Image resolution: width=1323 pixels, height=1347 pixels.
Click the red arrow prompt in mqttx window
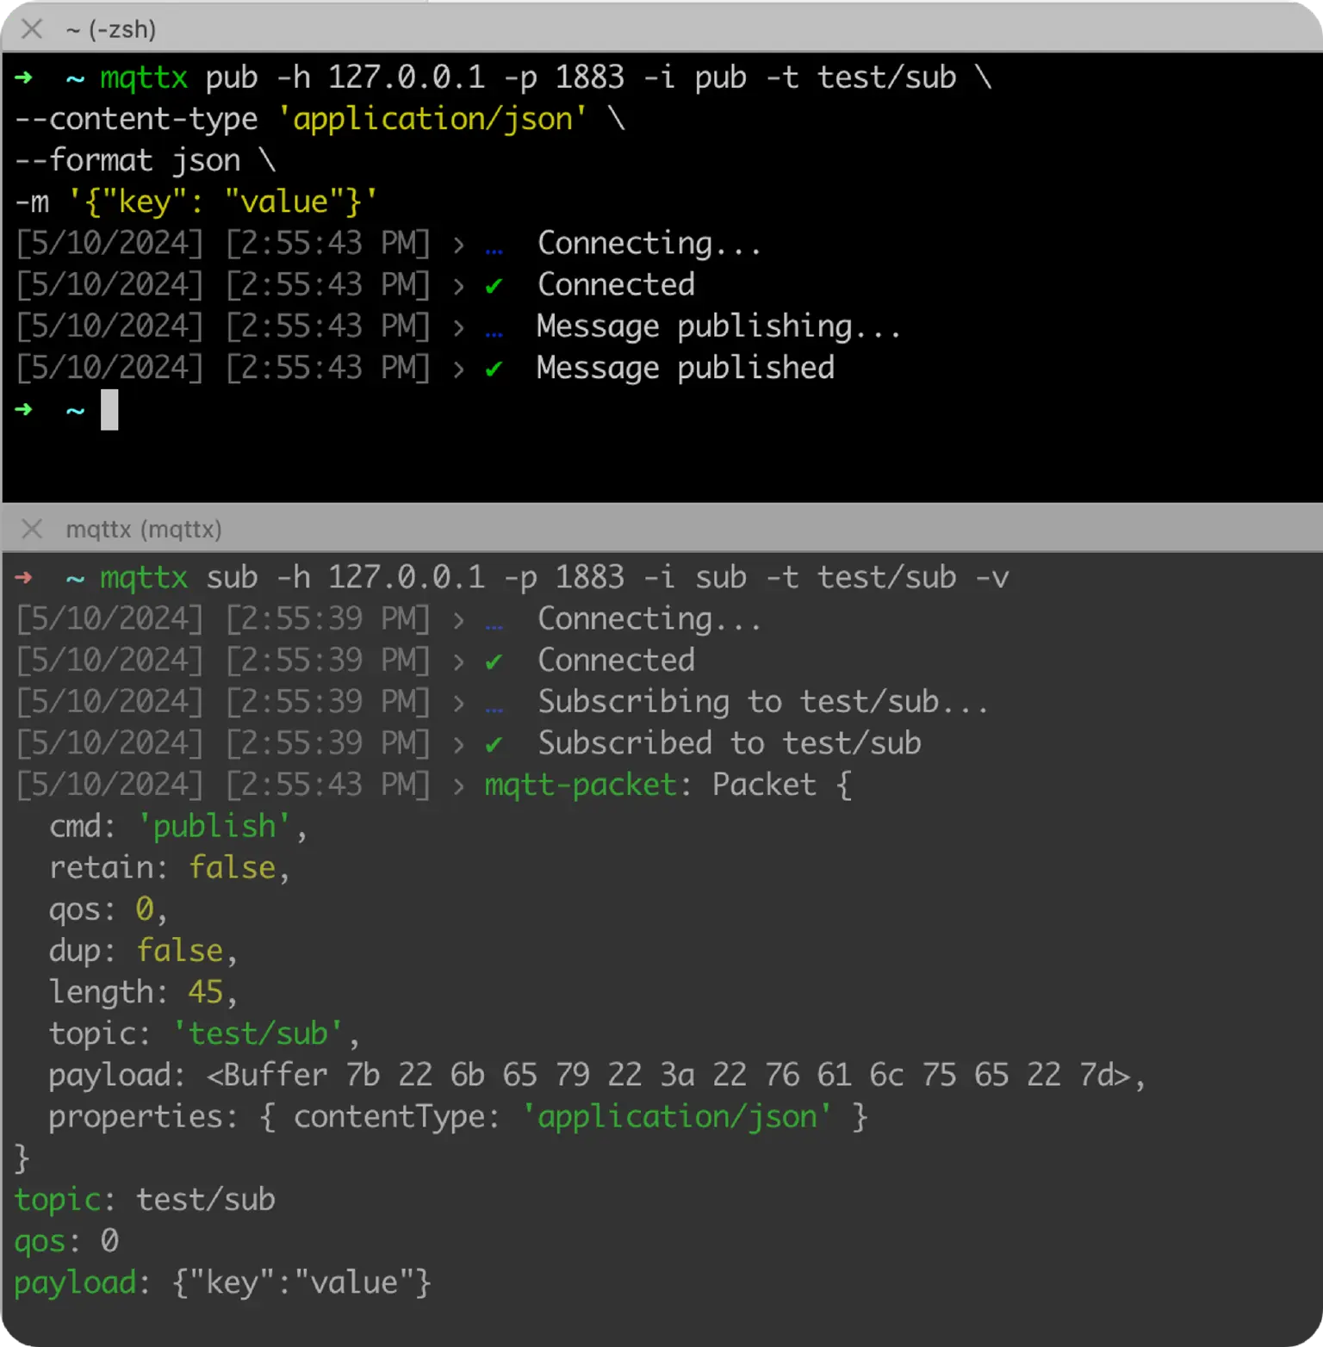coord(23,577)
